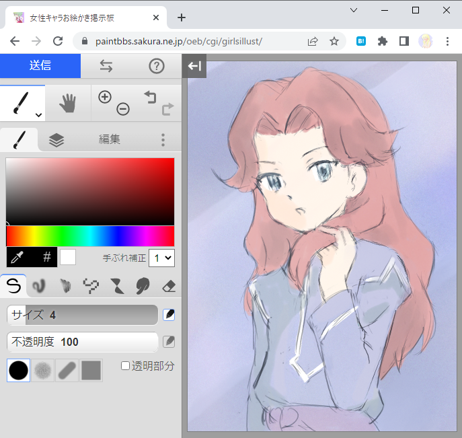The height and width of the screenshot is (438, 462).
Task: Select the blend brush type
Action: point(39,286)
